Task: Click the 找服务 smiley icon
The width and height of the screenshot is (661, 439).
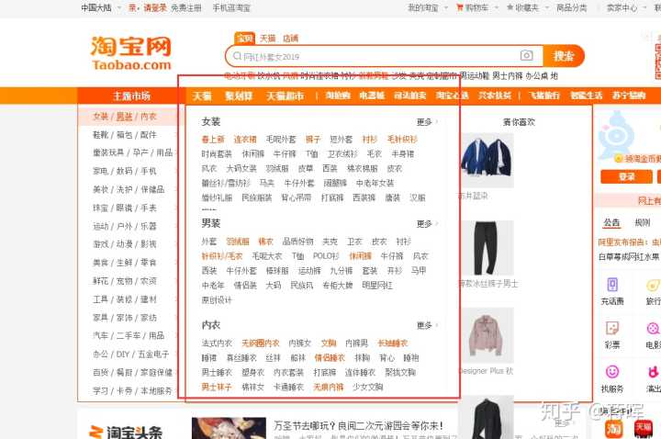Action: [x=611, y=375]
